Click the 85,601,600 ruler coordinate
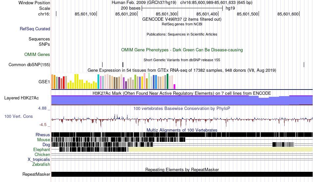313x182 pixels. click(288, 14)
